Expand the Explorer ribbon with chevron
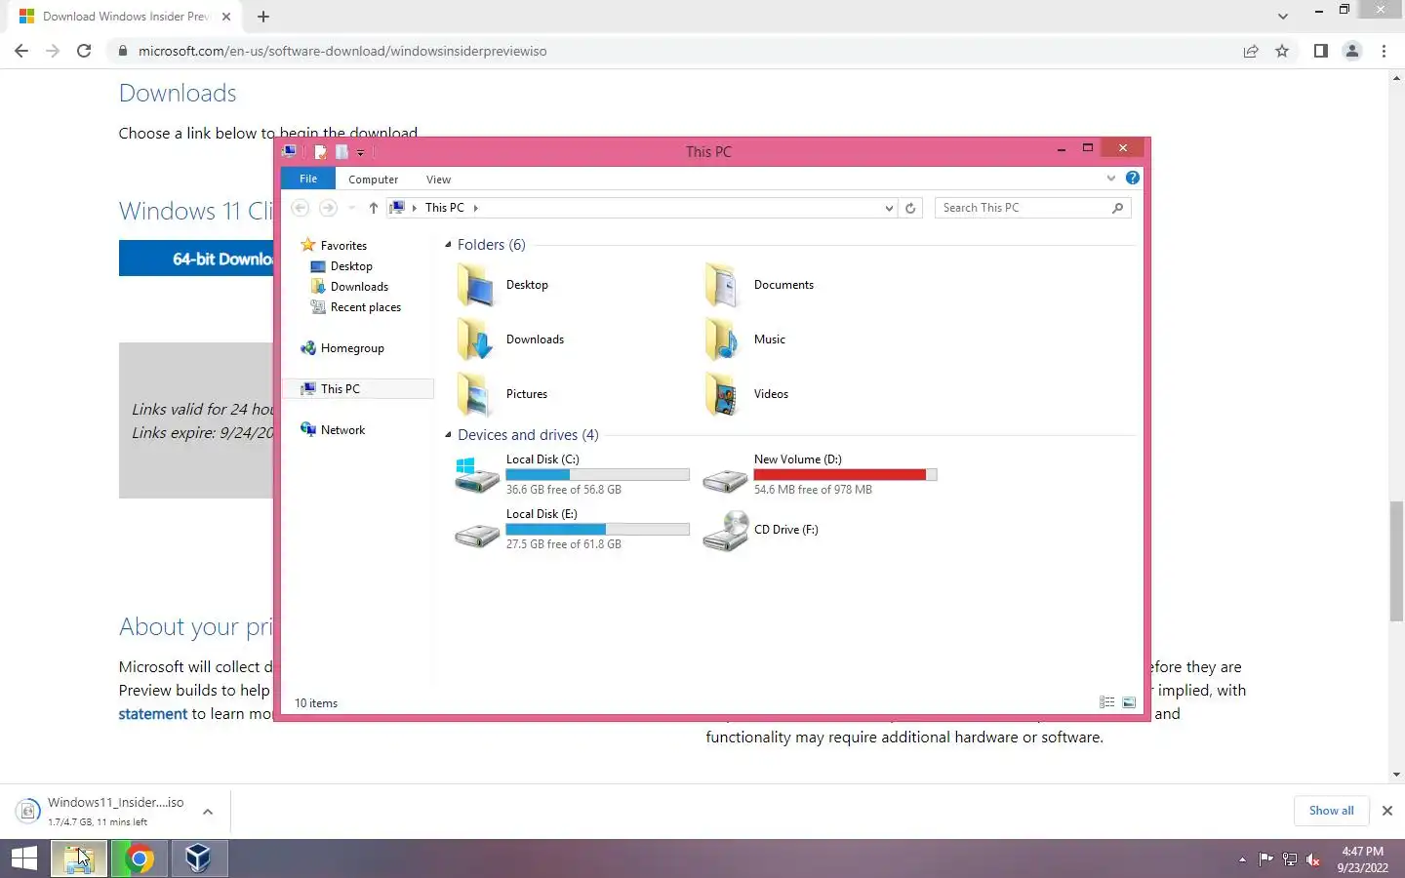The image size is (1405, 878). pyautogui.click(x=1110, y=179)
